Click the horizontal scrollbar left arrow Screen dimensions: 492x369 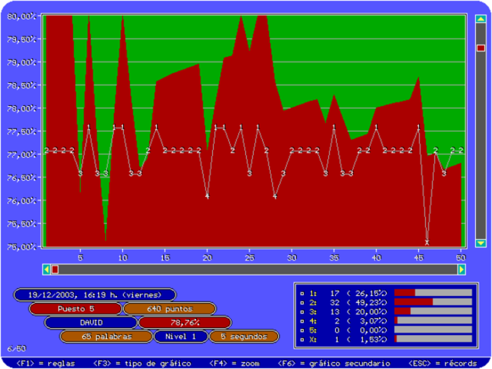click(46, 270)
